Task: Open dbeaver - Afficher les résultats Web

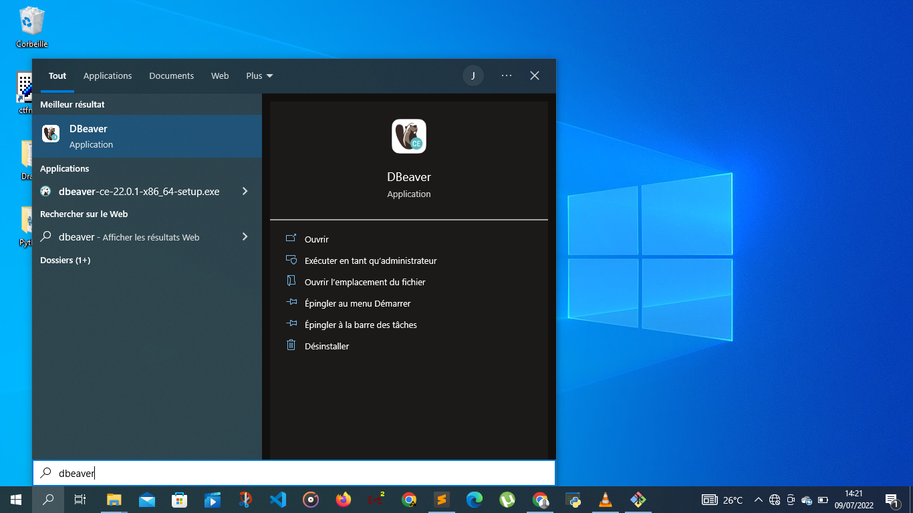Action: point(147,236)
